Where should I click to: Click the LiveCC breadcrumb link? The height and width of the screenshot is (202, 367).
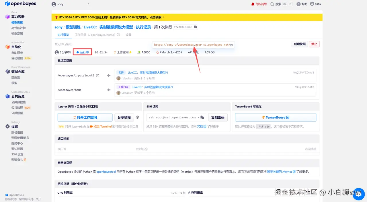[x=108, y=27]
